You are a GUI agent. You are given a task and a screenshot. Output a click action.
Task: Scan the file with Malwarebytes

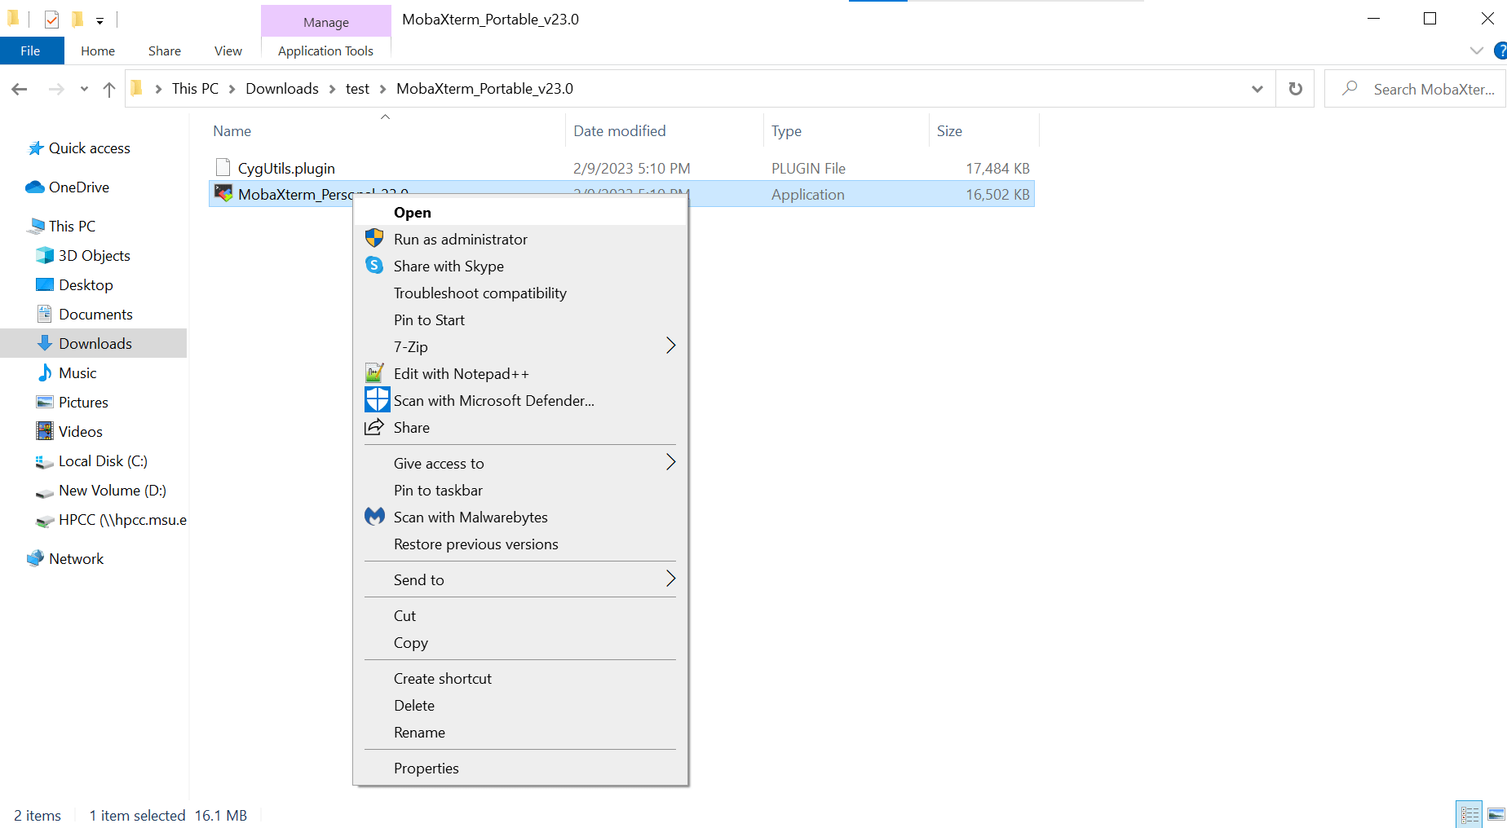click(471, 517)
